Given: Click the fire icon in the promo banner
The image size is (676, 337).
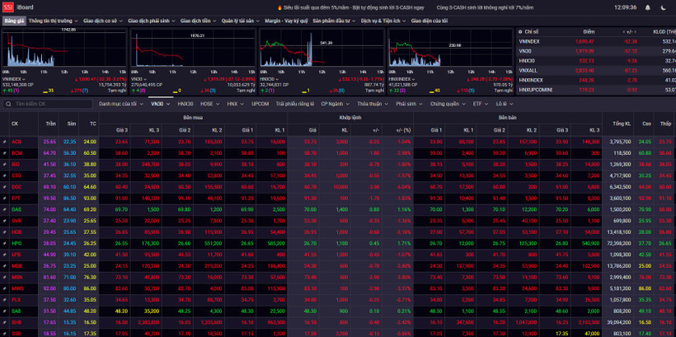Looking at the screenshot, I should 278,7.
